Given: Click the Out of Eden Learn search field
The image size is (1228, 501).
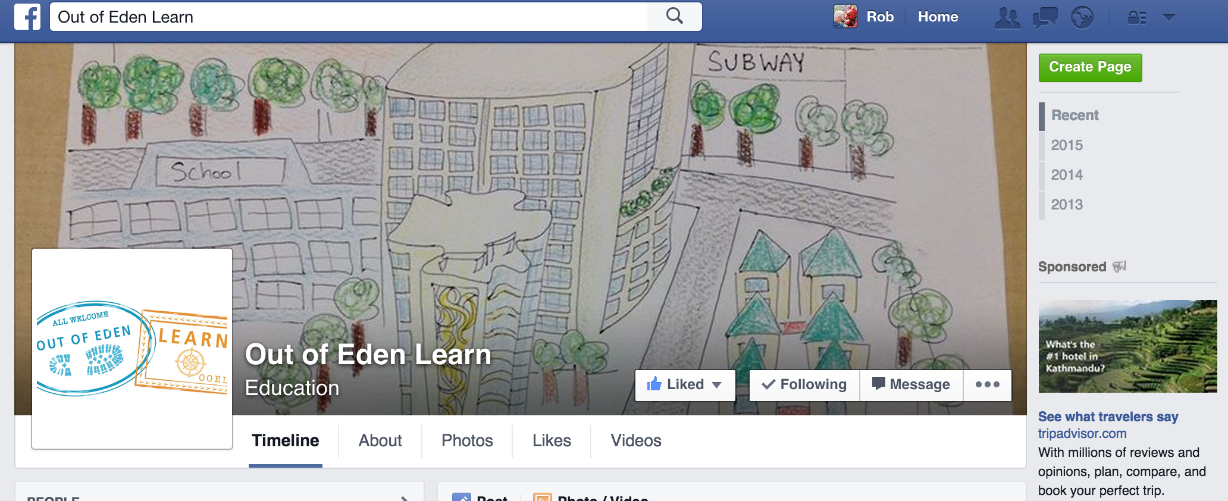Looking at the screenshot, I should click(x=349, y=17).
